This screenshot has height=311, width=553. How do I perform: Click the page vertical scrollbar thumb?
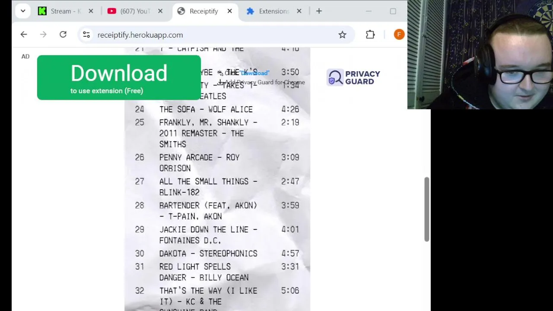(x=427, y=209)
